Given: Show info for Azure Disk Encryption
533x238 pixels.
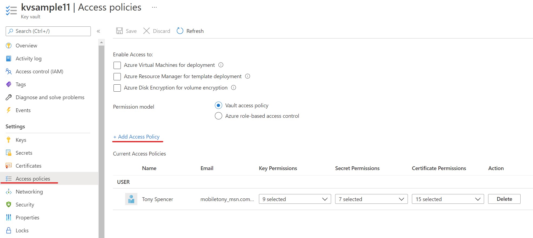Looking at the screenshot, I should tap(234, 88).
